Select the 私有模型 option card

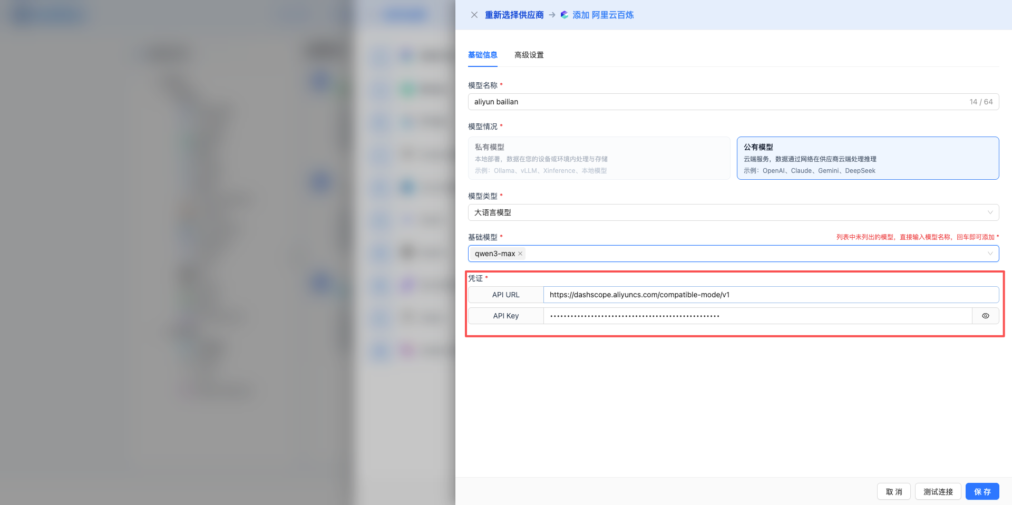coord(599,158)
